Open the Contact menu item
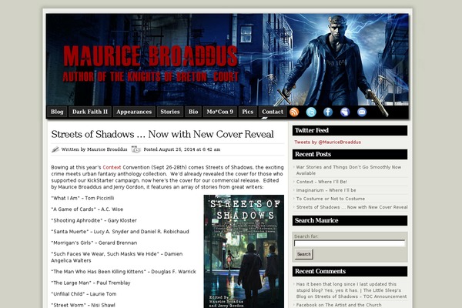This screenshot has height=308, width=462. click(273, 112)
